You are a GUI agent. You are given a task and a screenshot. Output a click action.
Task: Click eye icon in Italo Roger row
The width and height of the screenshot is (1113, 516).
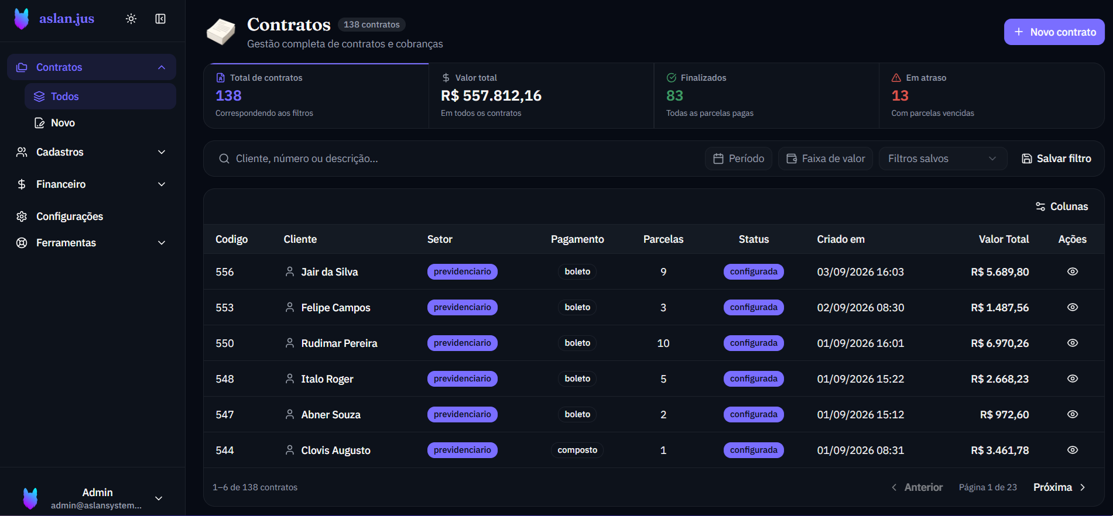[1073, 379]
